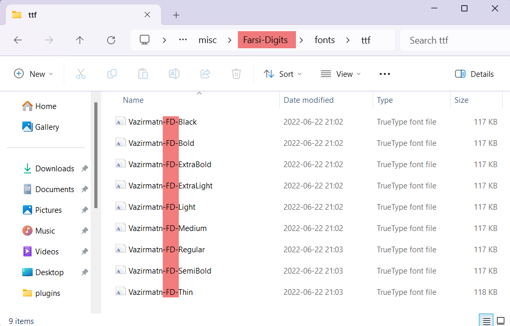Expand the chevron after fonts in breadcrumb
Image resolution: width=510 pixels, height=326 pixels.
(348, 40)
